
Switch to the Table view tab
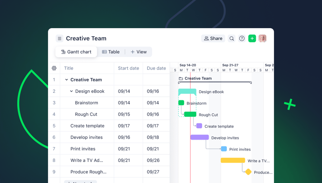click(x=111, y=52)
